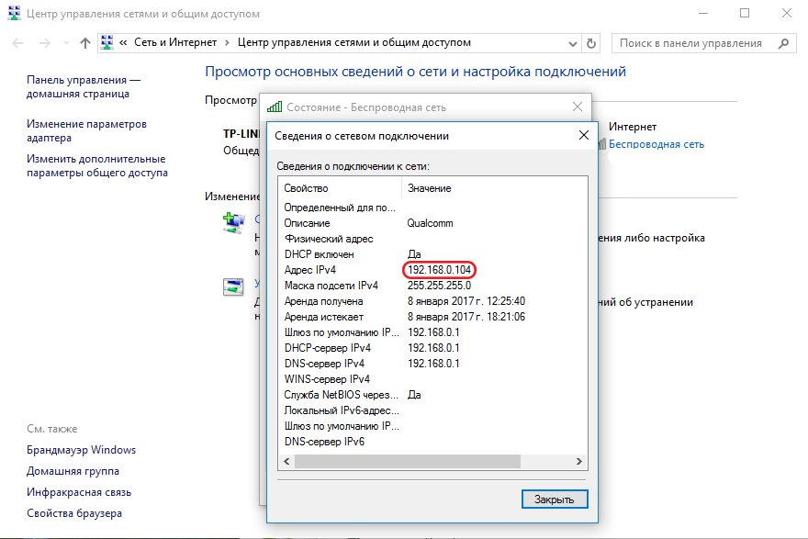Click the network icon in the address bar
This screenshot has width=808, height=539.
point(107,43)
